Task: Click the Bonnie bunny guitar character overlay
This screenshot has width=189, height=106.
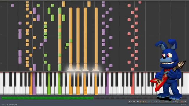Action: 168,70
